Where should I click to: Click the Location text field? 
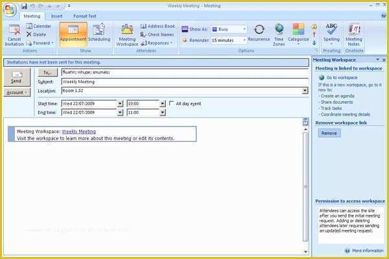point(182,91)
